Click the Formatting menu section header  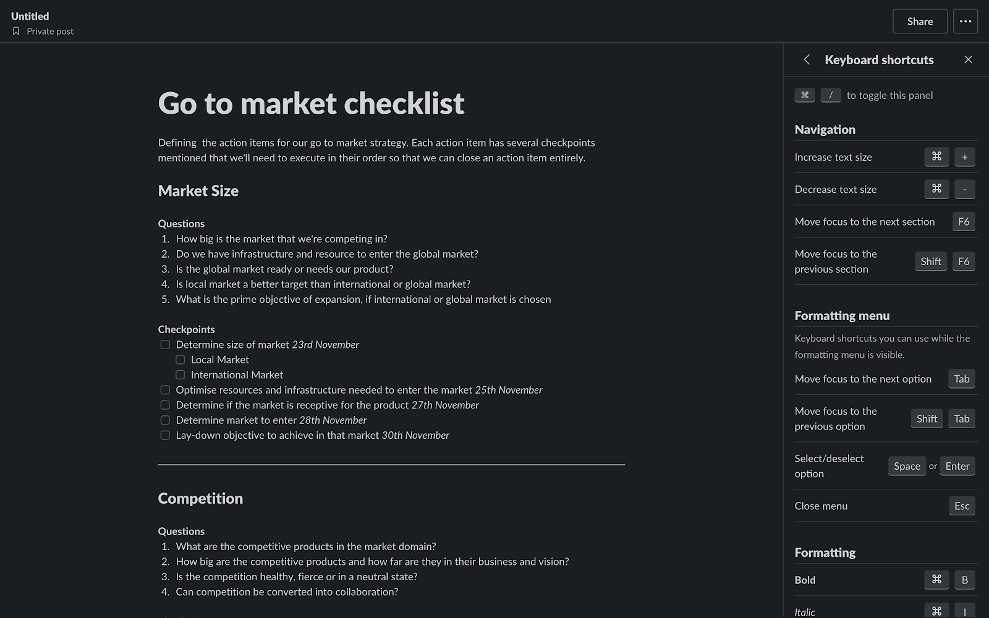click(x=841, y=315)
